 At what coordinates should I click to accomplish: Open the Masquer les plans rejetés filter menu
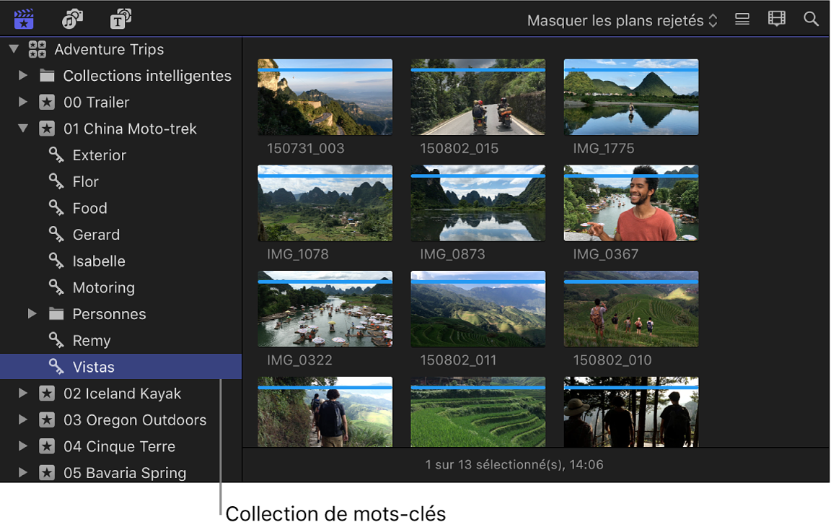(x=621, y=19)
